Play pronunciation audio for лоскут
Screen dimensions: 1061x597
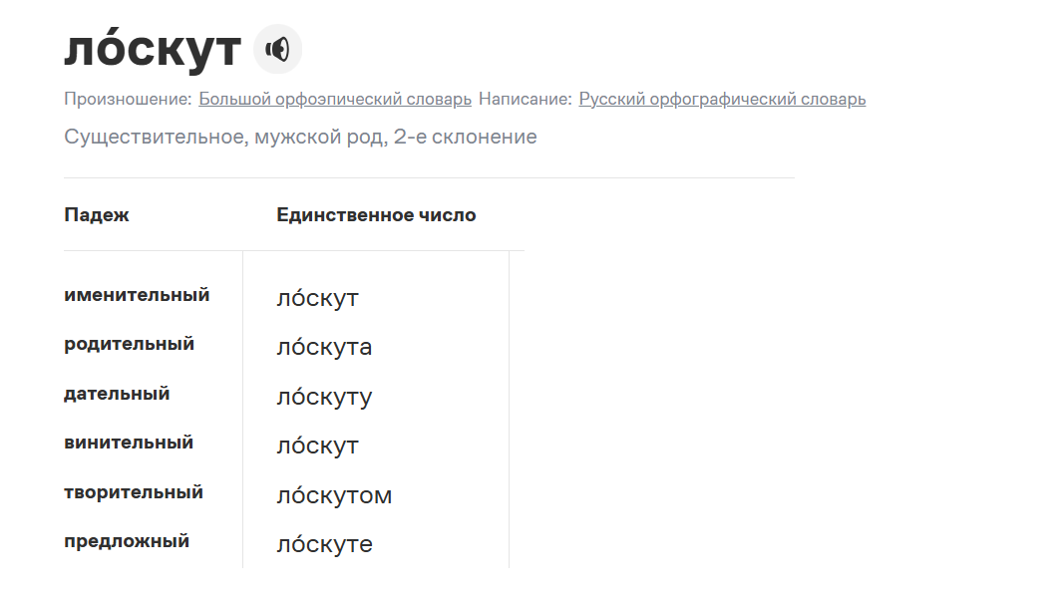[277, 50]
